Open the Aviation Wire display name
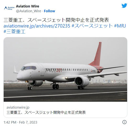This screenshot has width=131, height=126. pyautogui.click(x=28, y=6)
